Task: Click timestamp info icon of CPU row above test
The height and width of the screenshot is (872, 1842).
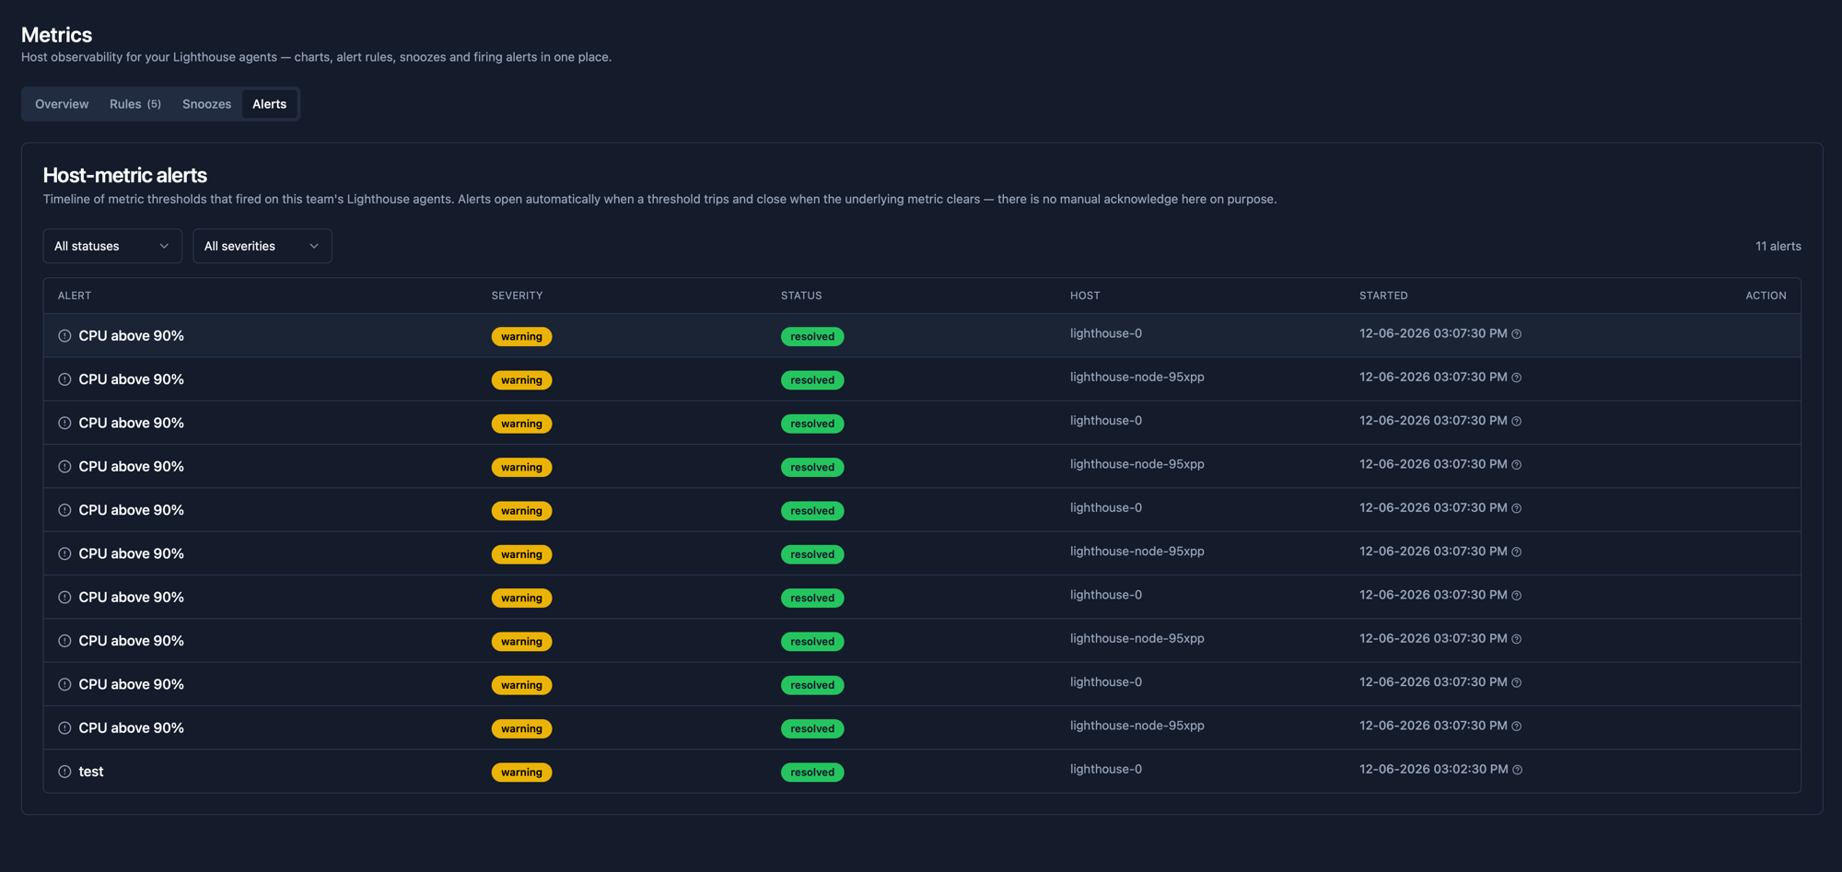Action: coord(1516,727)
